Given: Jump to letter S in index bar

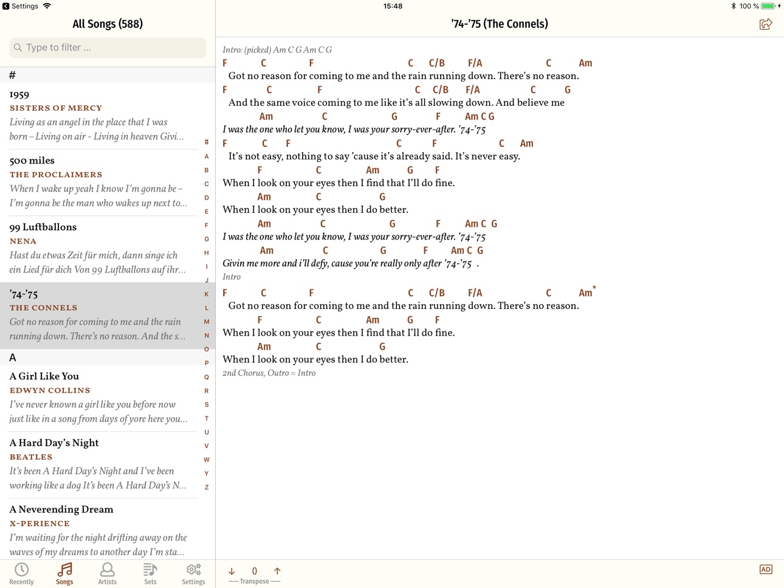Looking at the screenshot, I should click(x=207, y=404).
